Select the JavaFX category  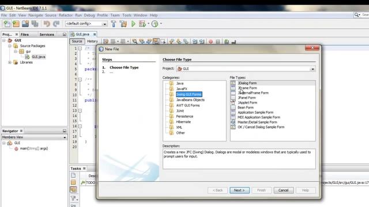click(182, 89)
